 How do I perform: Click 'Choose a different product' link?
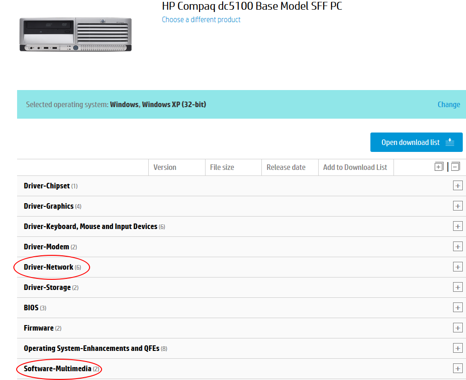201,19
